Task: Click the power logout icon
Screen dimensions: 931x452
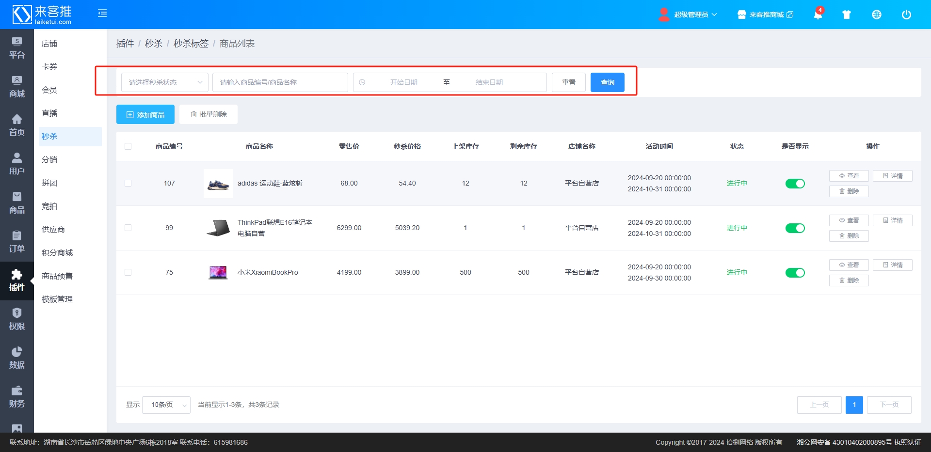Action: (906, 15)
